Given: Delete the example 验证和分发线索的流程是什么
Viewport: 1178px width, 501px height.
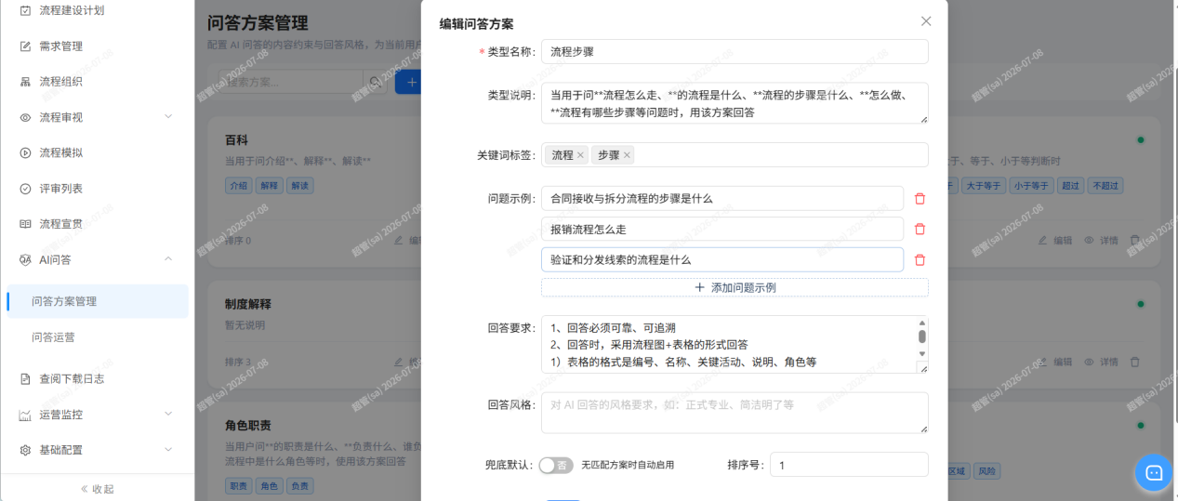Looking at the screenshot, I should (x=920, y=259).
